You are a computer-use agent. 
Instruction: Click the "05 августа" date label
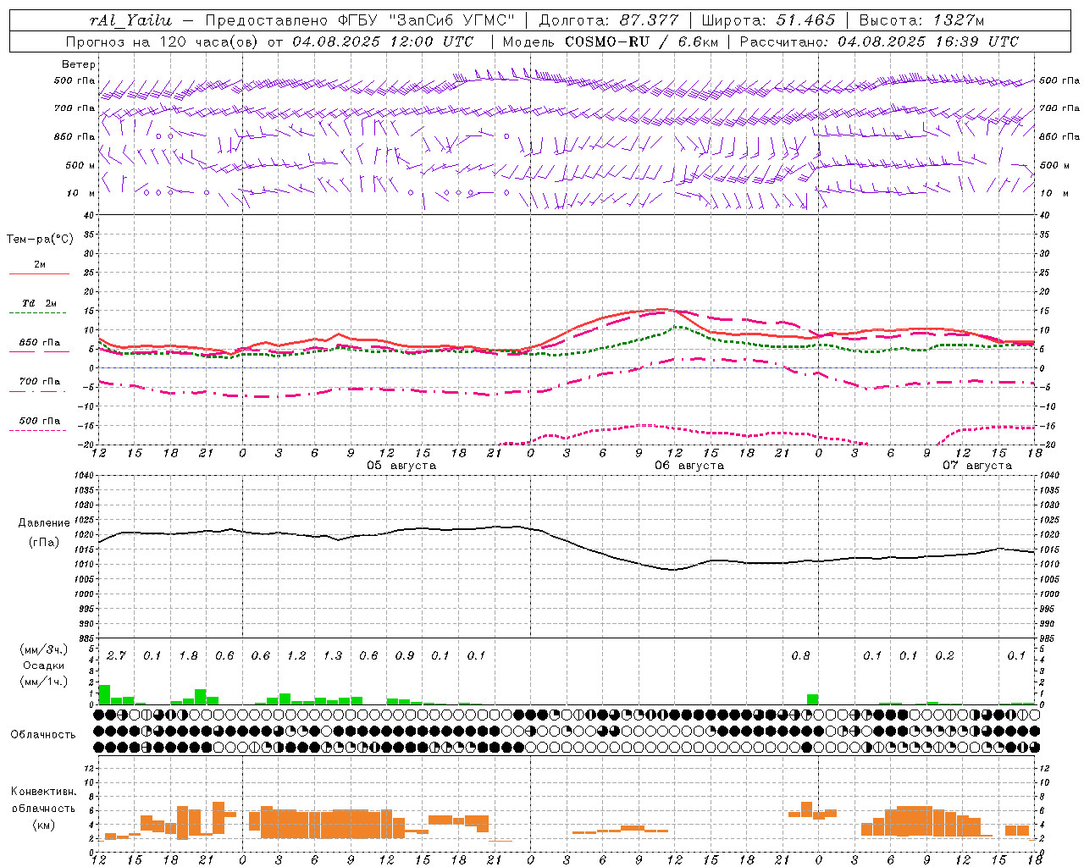(401, 466)
